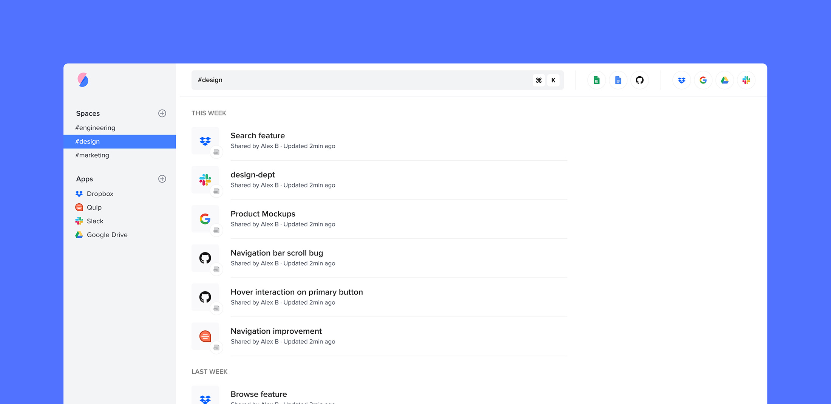Open Quip in the Apps list
Image resolution: width=831 pixels, height=404 pixels.
point(88,207)
